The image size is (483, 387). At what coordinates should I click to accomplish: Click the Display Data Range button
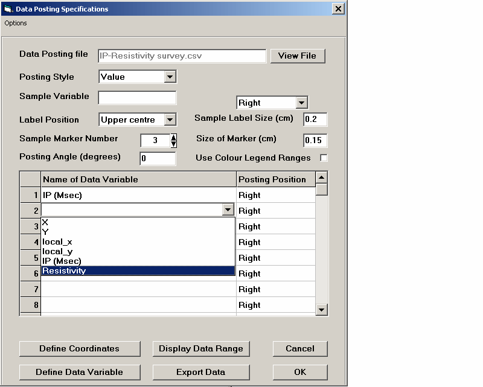[201, 349]
